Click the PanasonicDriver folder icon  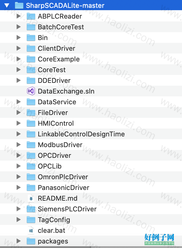tap(31, 187)
